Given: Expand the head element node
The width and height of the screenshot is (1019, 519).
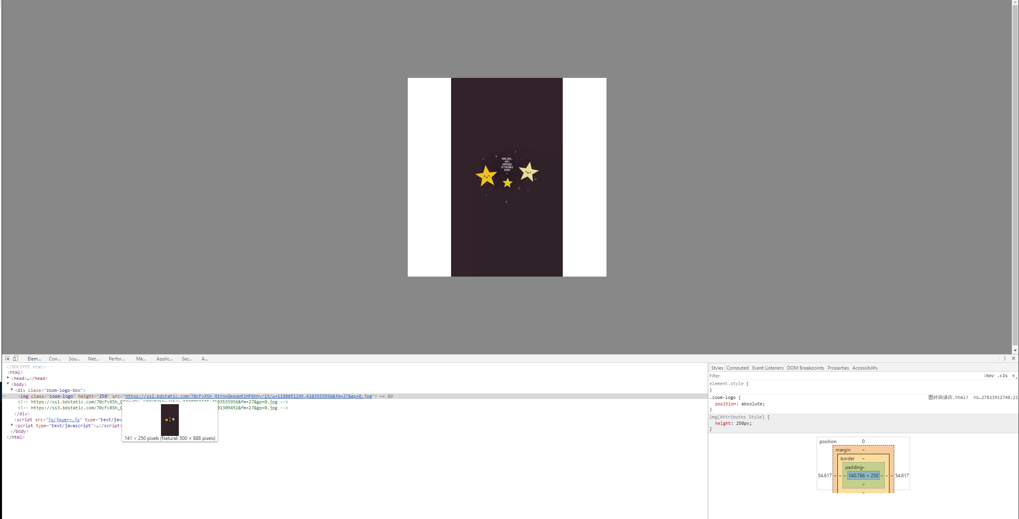Looking at the screenshot, I should pos(8,378).
